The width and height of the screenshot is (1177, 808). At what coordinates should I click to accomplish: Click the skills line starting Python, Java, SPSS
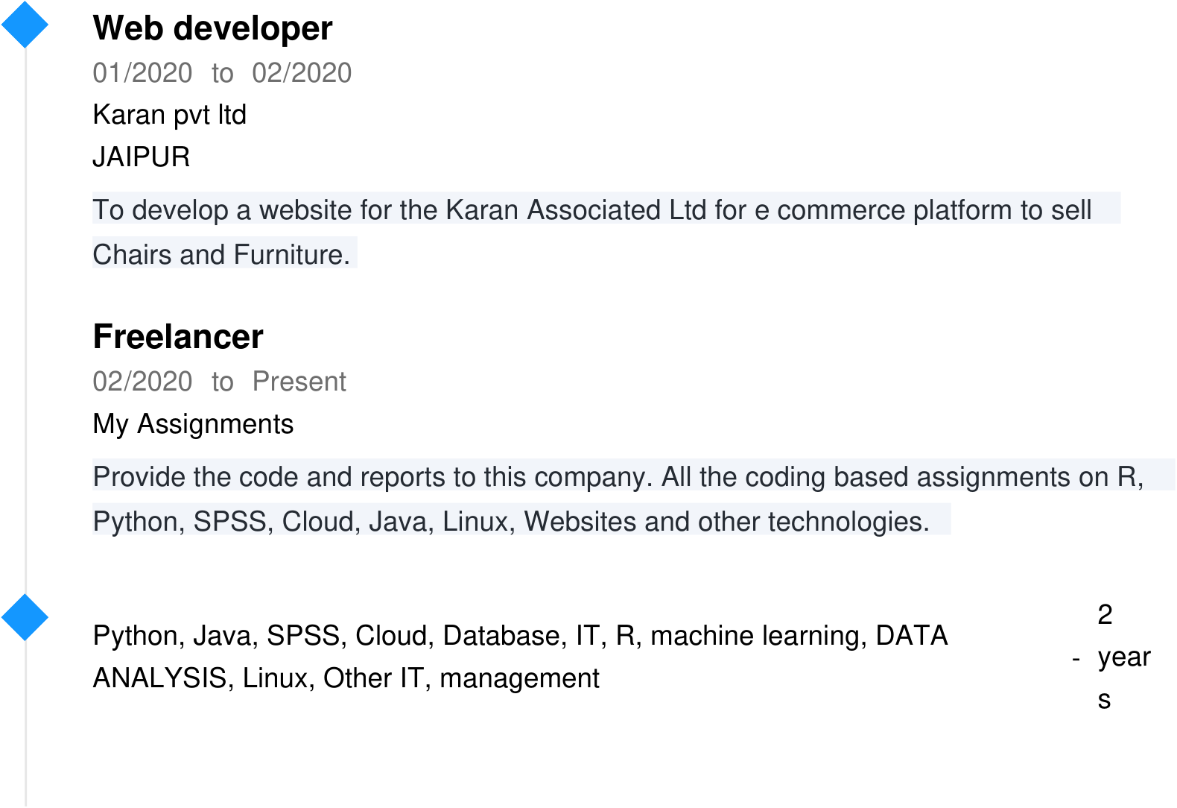520,636
